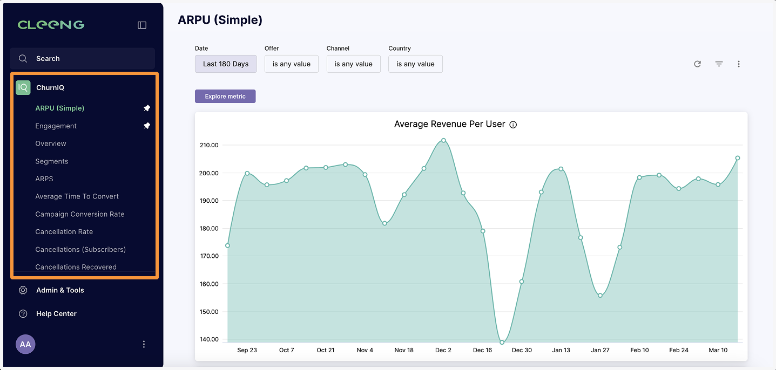Click the Help Center question icon

(23, 313)
